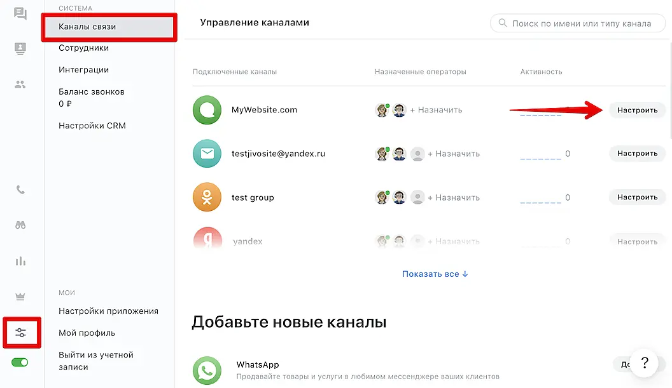
Task: Select Каналы связи menu item
Action: pyautogui.click(x=109, y=27)
